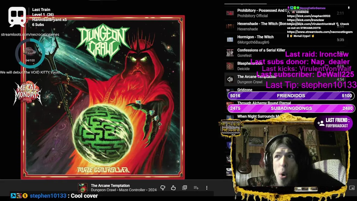The height and width of the screenshot is (201, 357).
Task: Click the Gridzone track thumbnail in queue
Action: [230, 90]
